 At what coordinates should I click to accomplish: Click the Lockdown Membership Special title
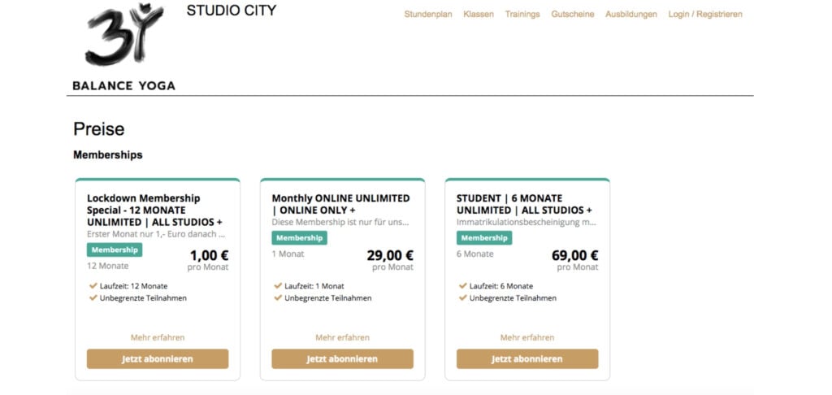pos(154,211)
